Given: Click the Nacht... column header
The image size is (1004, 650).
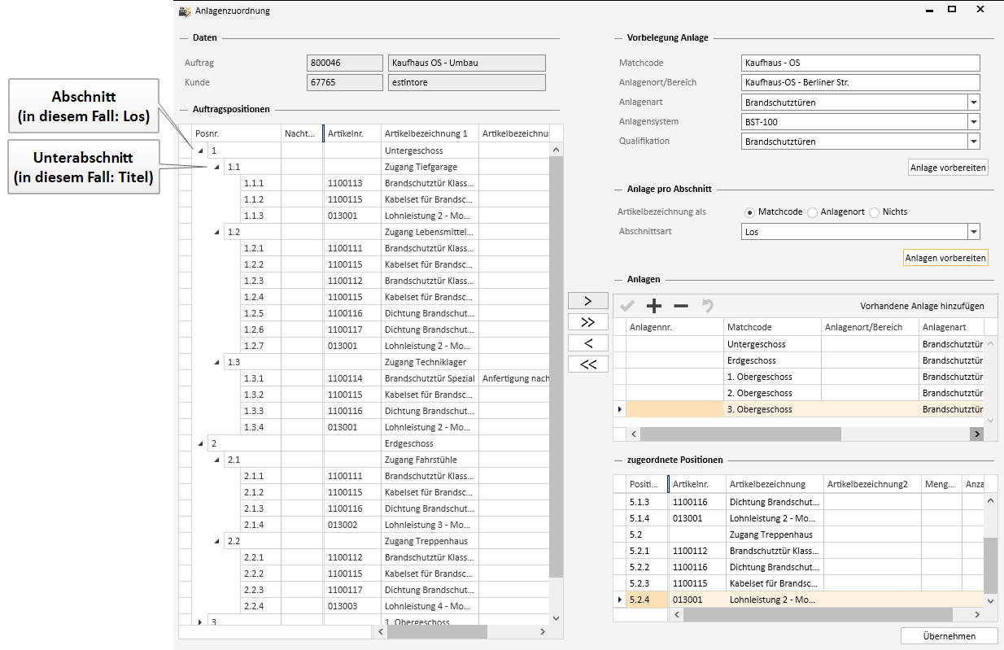Looking at the screenshot, I should (x=302, y=133).
